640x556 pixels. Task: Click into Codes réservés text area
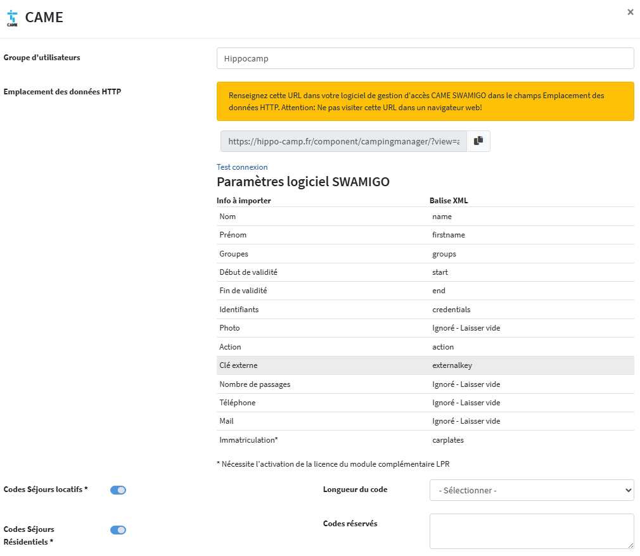(531, 531)
